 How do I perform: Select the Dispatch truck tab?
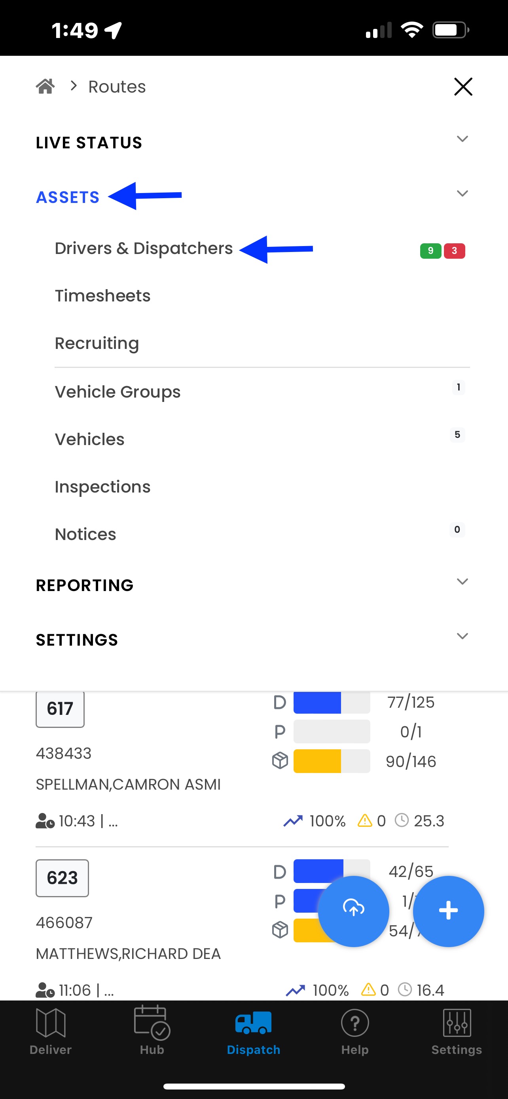(253, 1031)
